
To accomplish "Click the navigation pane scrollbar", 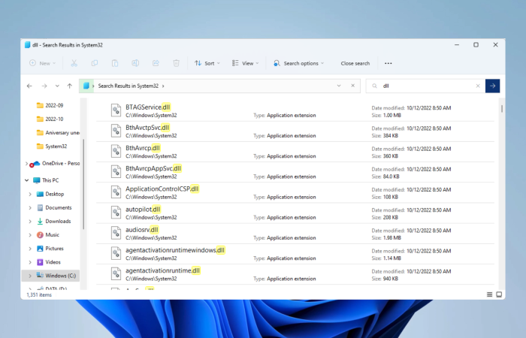I will 83,185.
